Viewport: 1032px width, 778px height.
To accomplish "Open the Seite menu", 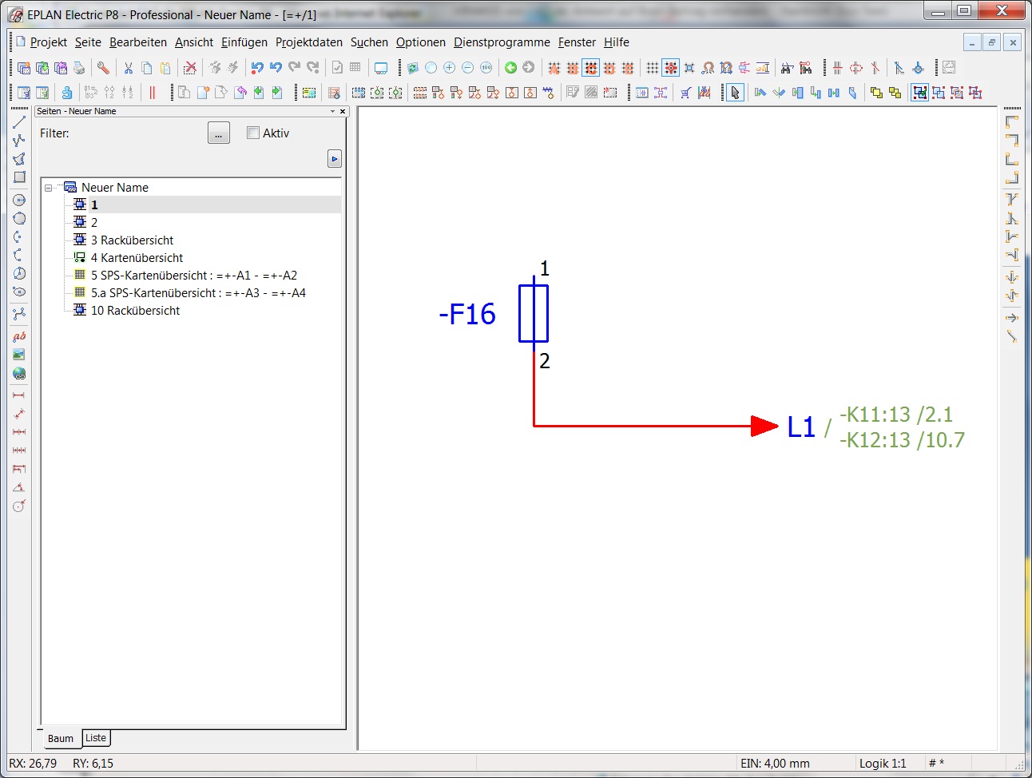I will [x=88, y=42].
